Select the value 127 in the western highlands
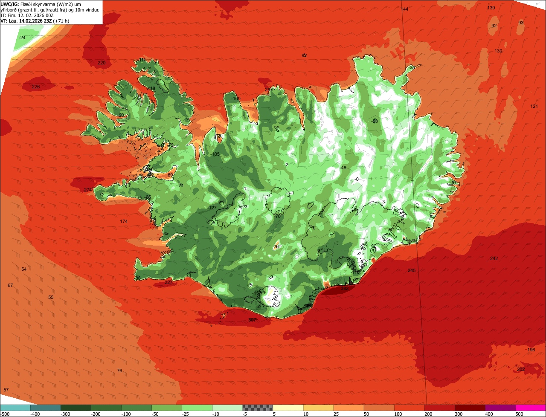546x417 pixels. pyautogui.click(x=213, y=208)
